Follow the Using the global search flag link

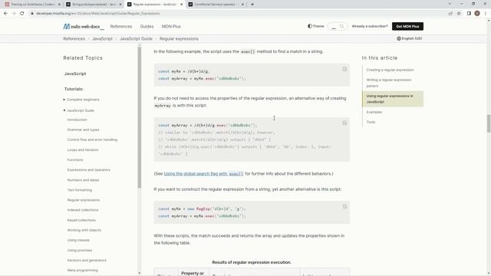tap(203, 174)
